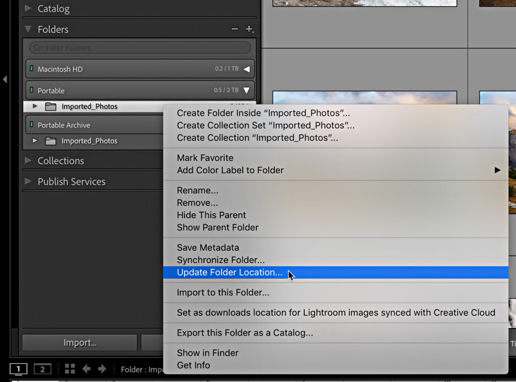Choose Mark Favorite in the context menu

tap(205, 158)
